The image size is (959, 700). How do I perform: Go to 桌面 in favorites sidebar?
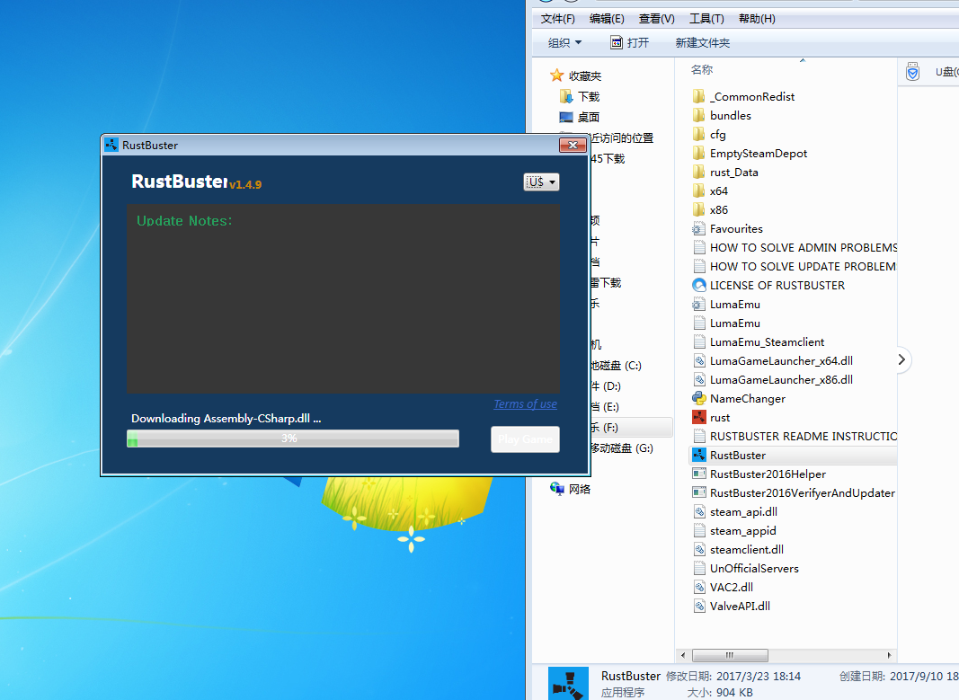(588, 118)
